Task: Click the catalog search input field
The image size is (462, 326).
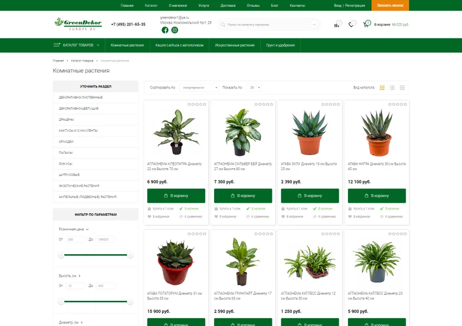Action: pyautogui.click(x=267, y=25)
